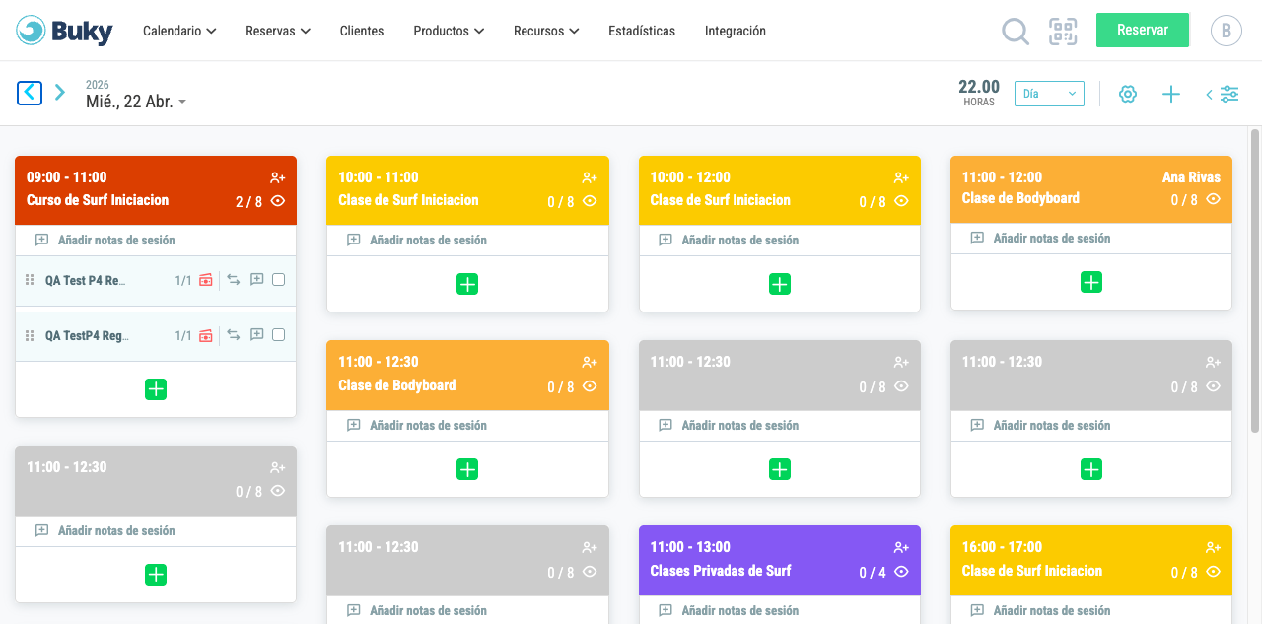Add participant to 16:00 - 17:00 Clase de Surf
This screenshot has height=624, width=1262.
tap(1213, 547)
